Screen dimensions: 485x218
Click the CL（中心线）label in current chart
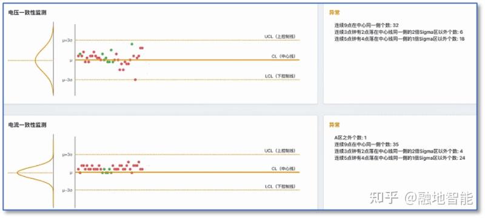[x=283, y=168]
